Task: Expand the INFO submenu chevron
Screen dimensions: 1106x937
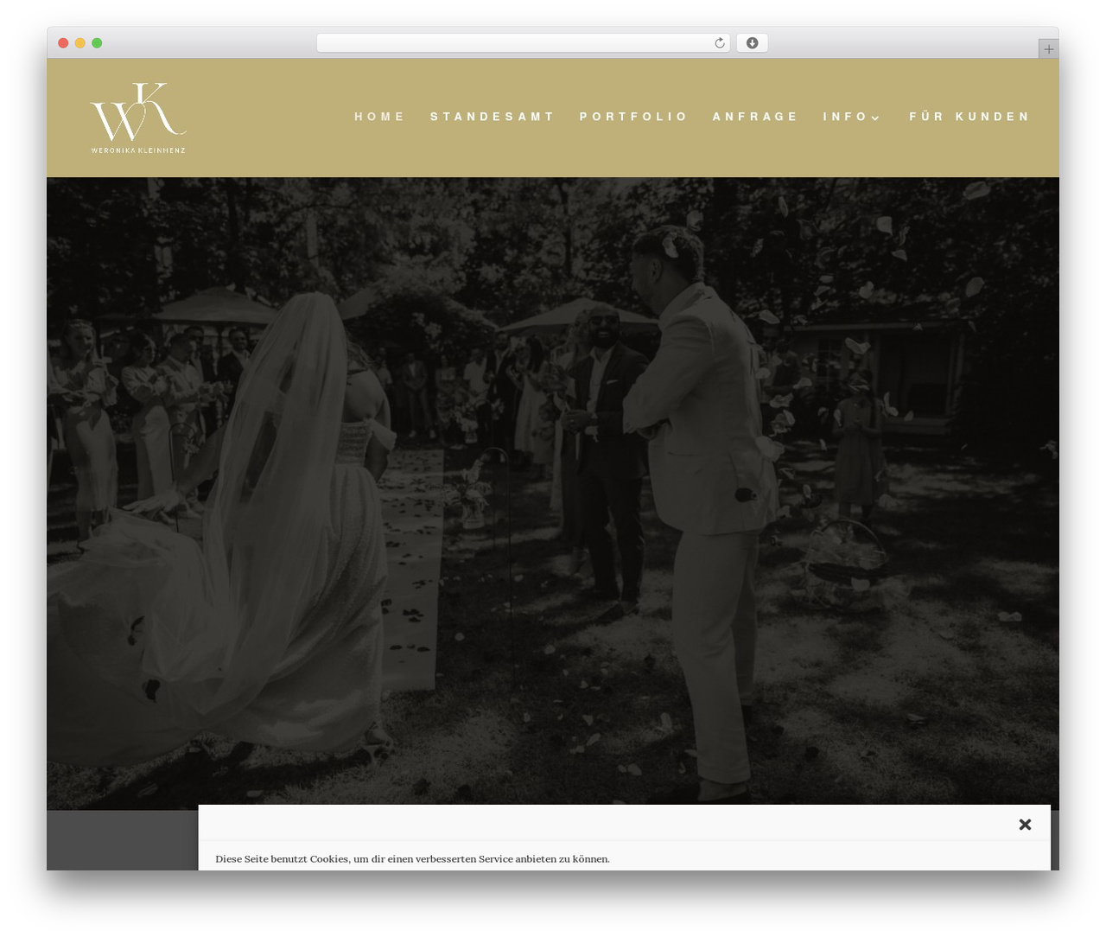Action: point(875,118)
